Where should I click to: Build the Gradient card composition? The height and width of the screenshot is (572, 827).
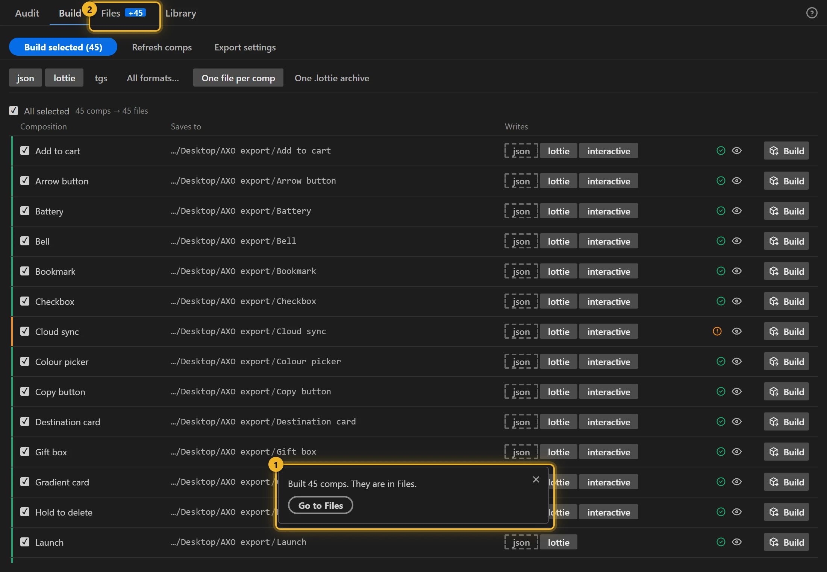[786, 482]
